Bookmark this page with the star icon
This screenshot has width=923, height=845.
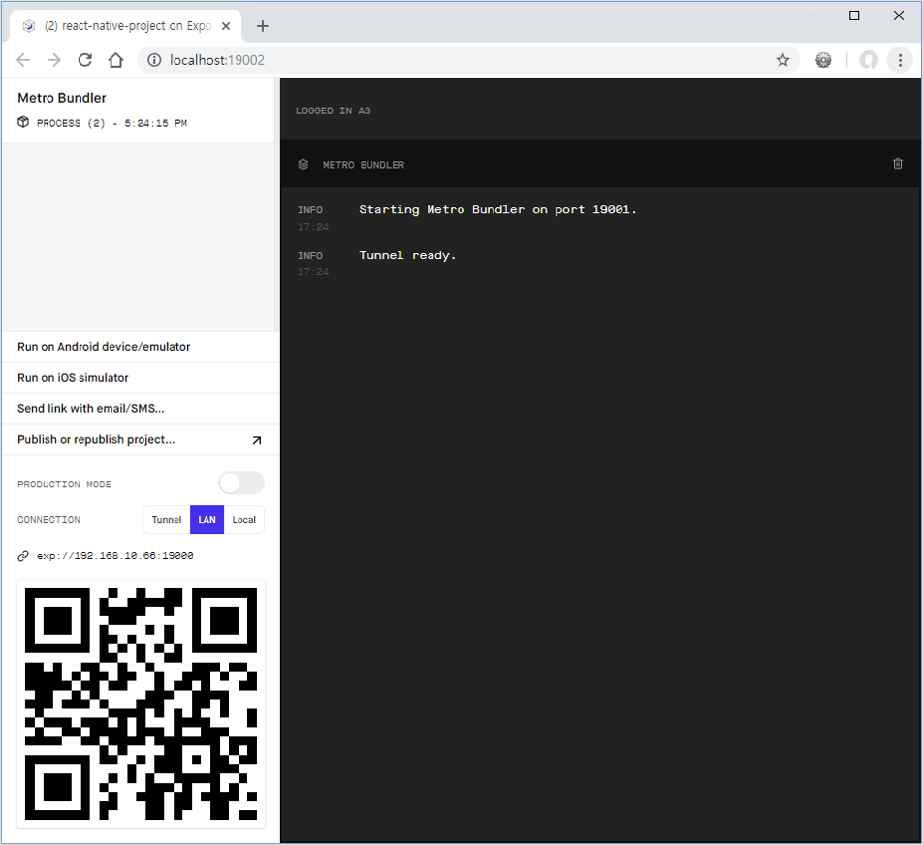pos(782,60)
